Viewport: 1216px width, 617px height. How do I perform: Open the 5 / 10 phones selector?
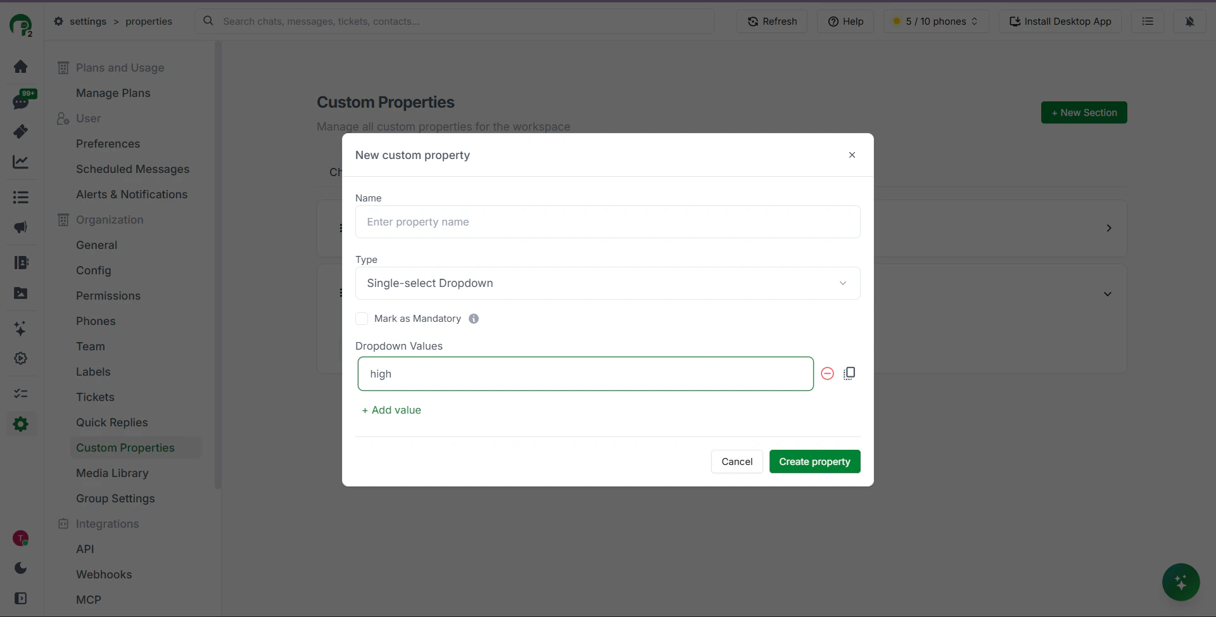click(936, 22)
